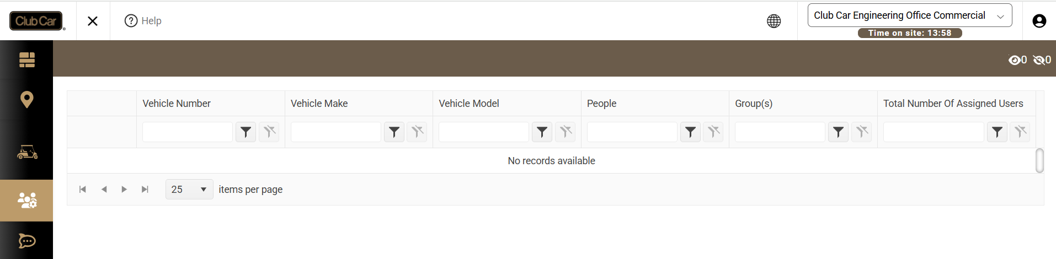The width and height of the screenshot is (1056, 259).
Task: Sort by Total Number Of Assigned Users header
Action: click(953, 104)
